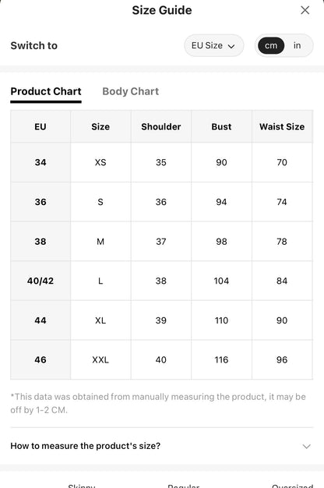Click the EU column header

(x=40, y=126)
